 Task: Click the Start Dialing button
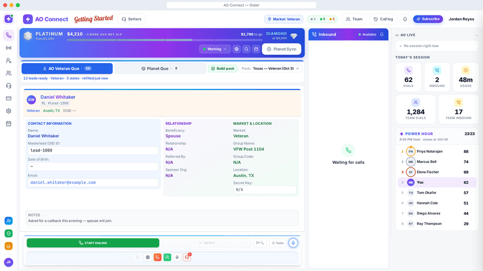coord(93,243)
